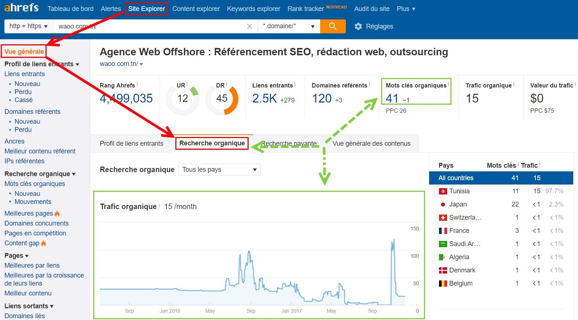Click the 120 referring domains value
This screenshot has width=578, height=320.
click(x=322, y=98)
